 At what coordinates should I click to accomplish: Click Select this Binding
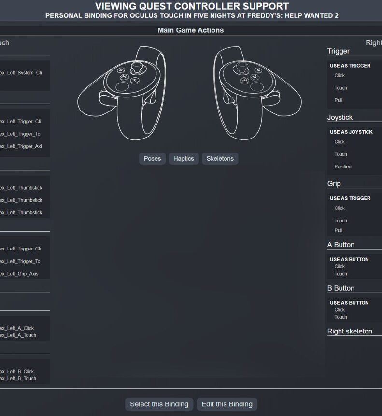point(159,404)
